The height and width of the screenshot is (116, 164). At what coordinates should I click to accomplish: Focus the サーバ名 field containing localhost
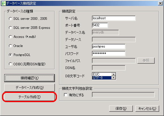point(114,18)
